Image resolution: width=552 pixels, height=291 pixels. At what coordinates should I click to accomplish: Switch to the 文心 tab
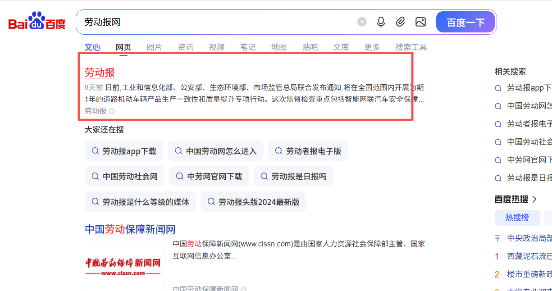coord(92,47)
